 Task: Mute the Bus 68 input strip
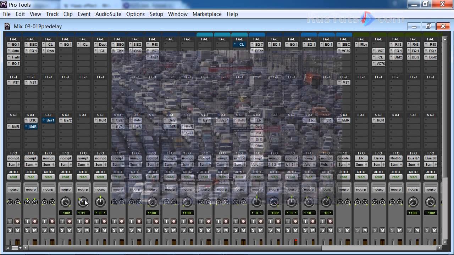[434, 230]
